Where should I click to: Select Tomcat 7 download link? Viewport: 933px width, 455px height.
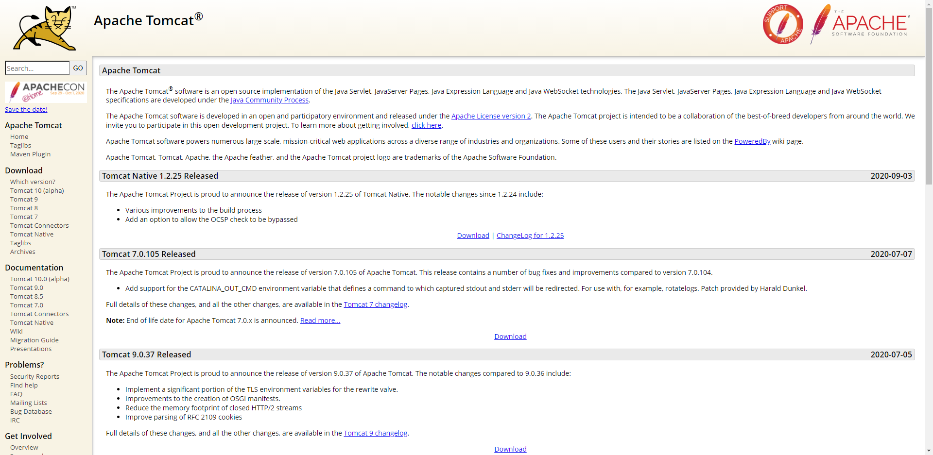pos(24,217)
